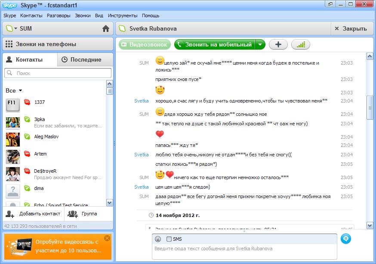Click the contacts list scroll-up arrow
376x264 pixels.
tap(109, 84)
